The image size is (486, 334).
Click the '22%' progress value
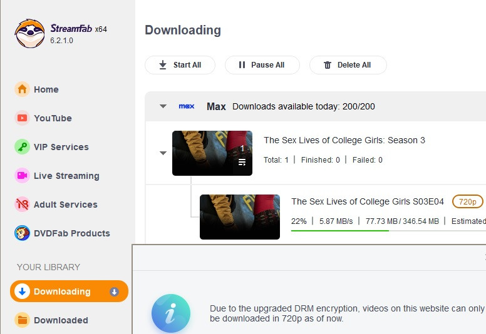click(x=299, y=221)
